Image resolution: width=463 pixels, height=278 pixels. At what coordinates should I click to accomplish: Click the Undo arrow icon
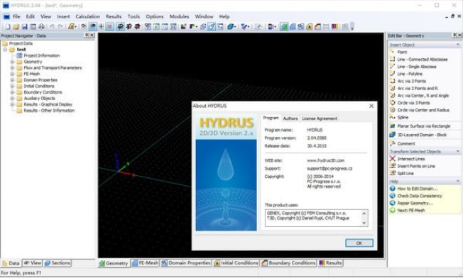point(52,27)
